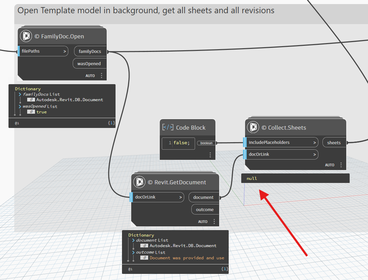Screen dimensions: 368x280
Task: Click the {1} count in Revit.GetDocument preview
Action: (225, 269)
